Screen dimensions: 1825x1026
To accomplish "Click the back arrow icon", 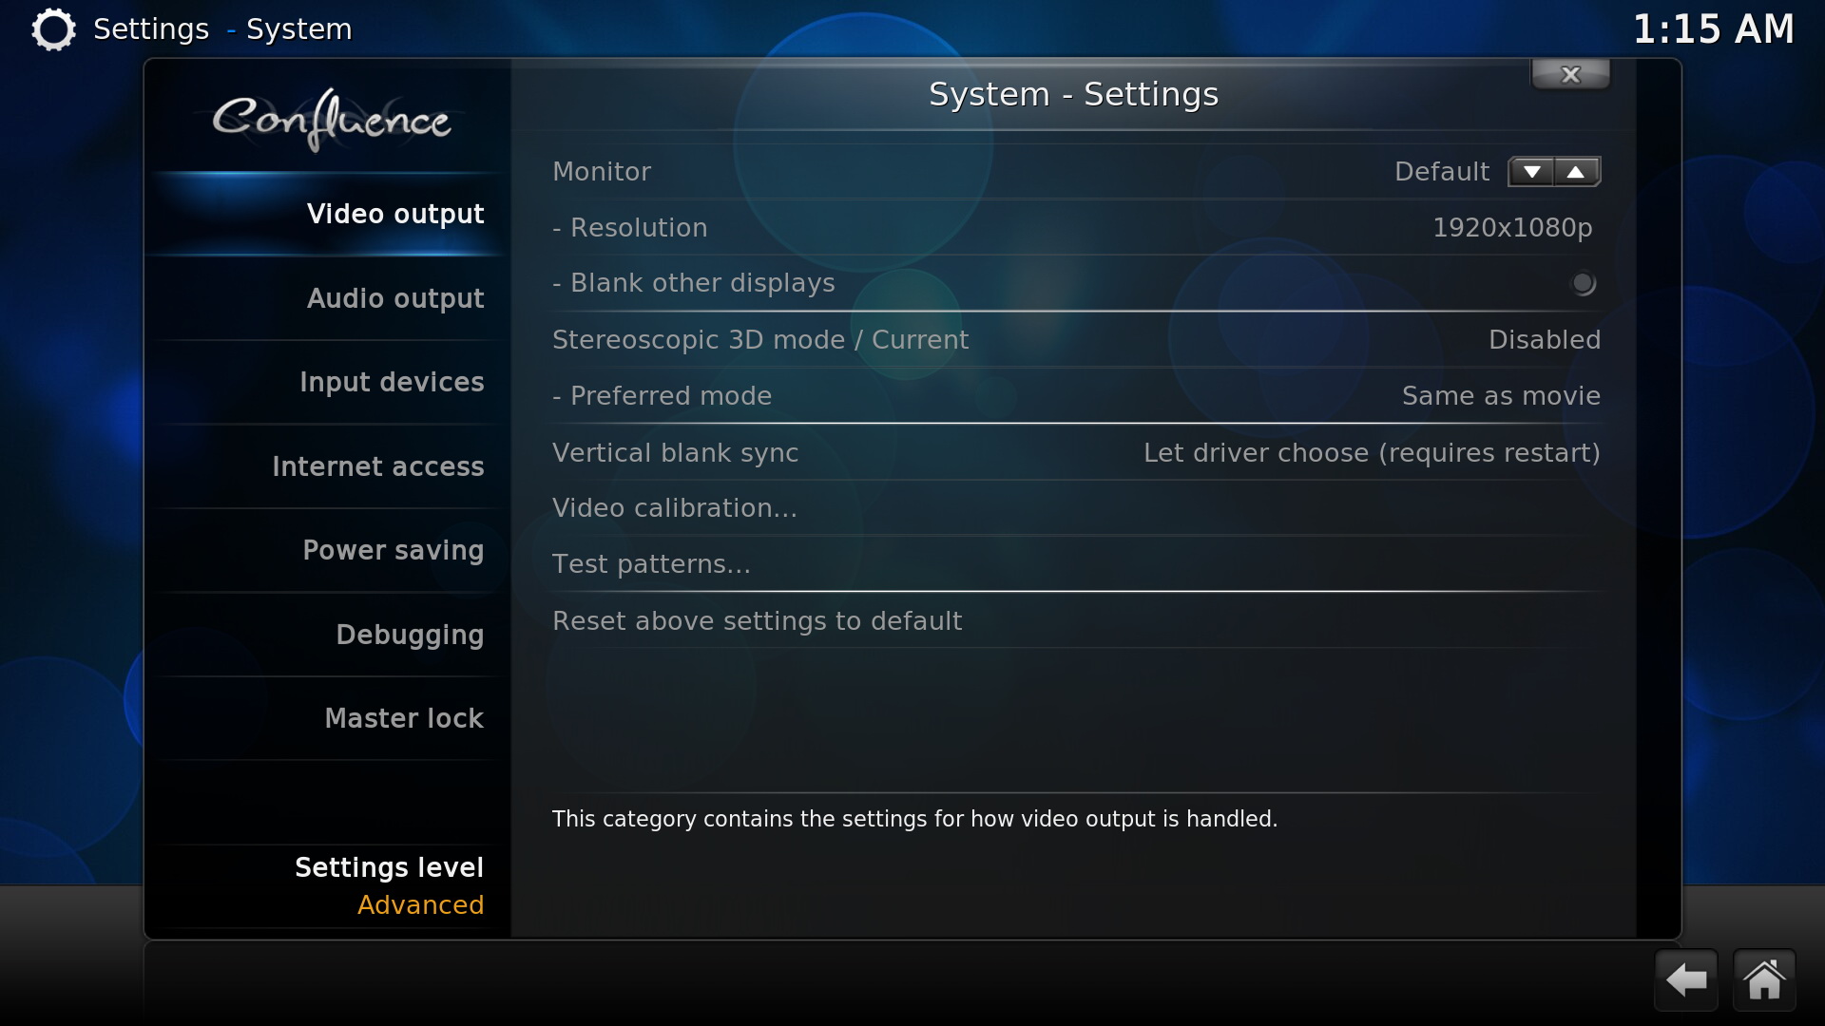I will [1686, 979].
